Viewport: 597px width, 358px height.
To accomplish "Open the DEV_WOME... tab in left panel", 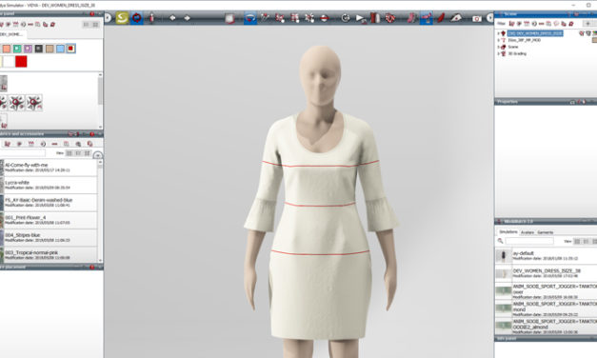I will (x=11, y=34).
